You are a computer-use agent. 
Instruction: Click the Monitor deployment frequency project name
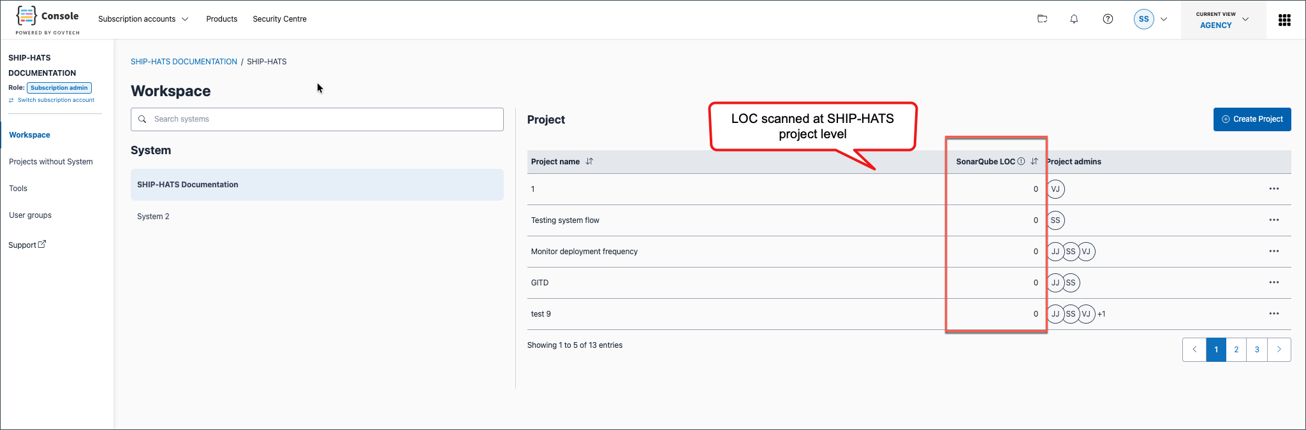584,252
